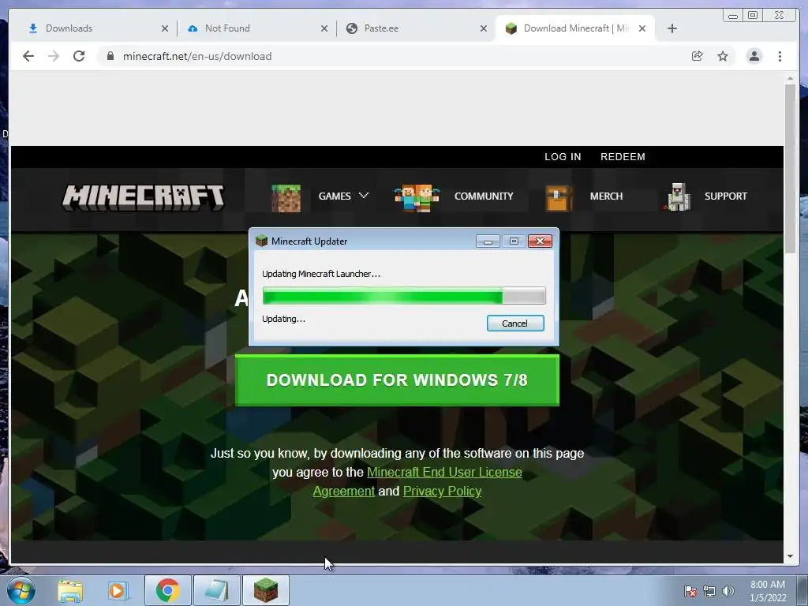
Task: Open the GAMES menu label
Action: pos(335,196)
